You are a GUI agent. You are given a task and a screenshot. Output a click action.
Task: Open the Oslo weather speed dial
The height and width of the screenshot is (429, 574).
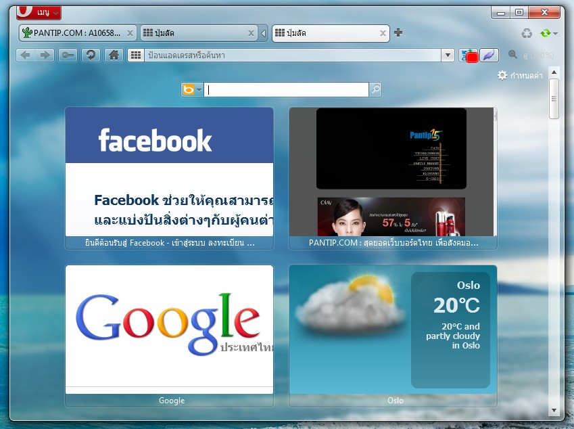pyautogui.click(x=393, y=336)
